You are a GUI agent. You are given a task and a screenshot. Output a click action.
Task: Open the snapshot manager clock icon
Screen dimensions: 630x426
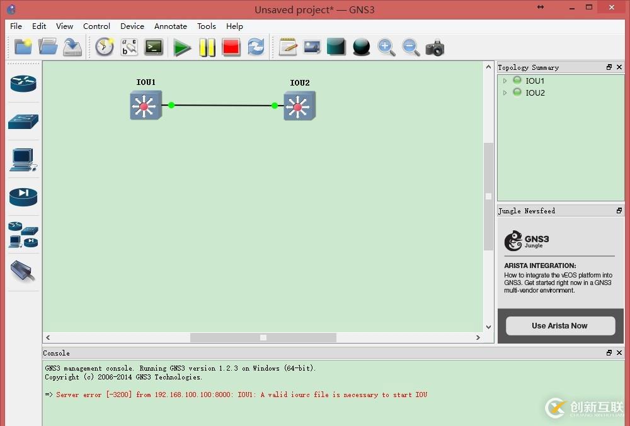pyautogui.click(x=105, y=47)
